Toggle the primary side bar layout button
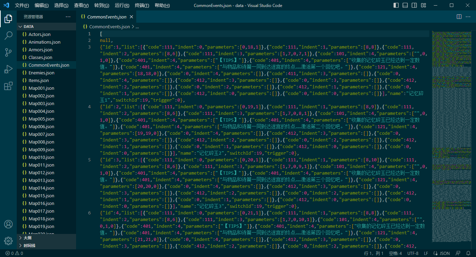This screenshot has width=476, height=257. pyautogui.click(x=396, y=5)
